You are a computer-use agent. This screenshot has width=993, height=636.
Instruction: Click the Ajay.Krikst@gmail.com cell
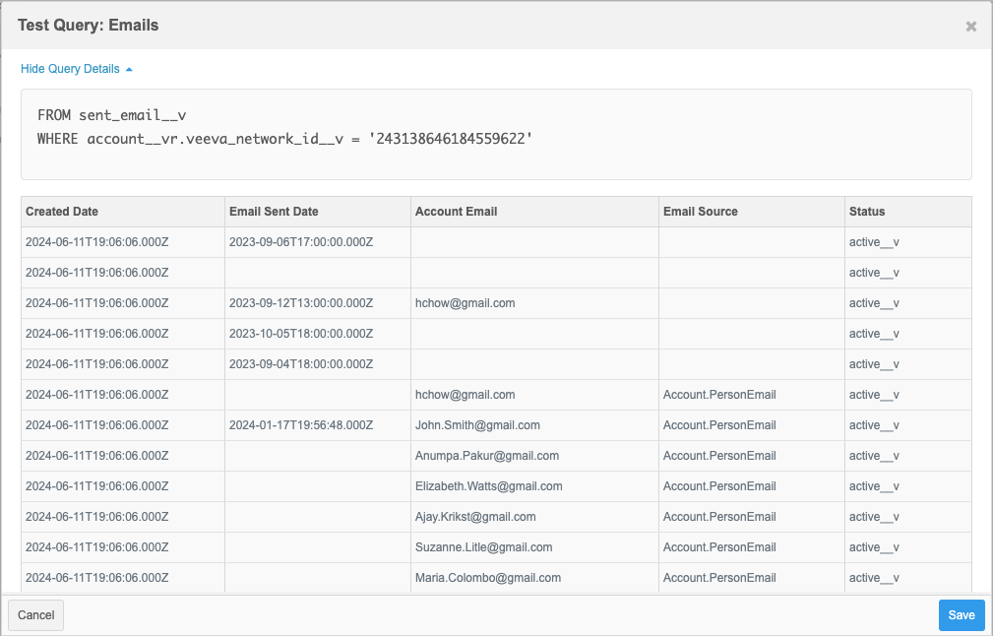pyautogui.click(x=475, y=517)
